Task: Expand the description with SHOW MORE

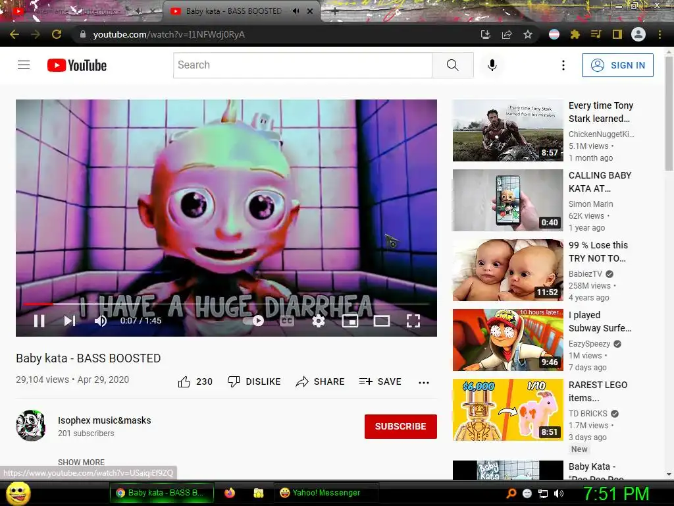Action: click(x=81, y=462)
